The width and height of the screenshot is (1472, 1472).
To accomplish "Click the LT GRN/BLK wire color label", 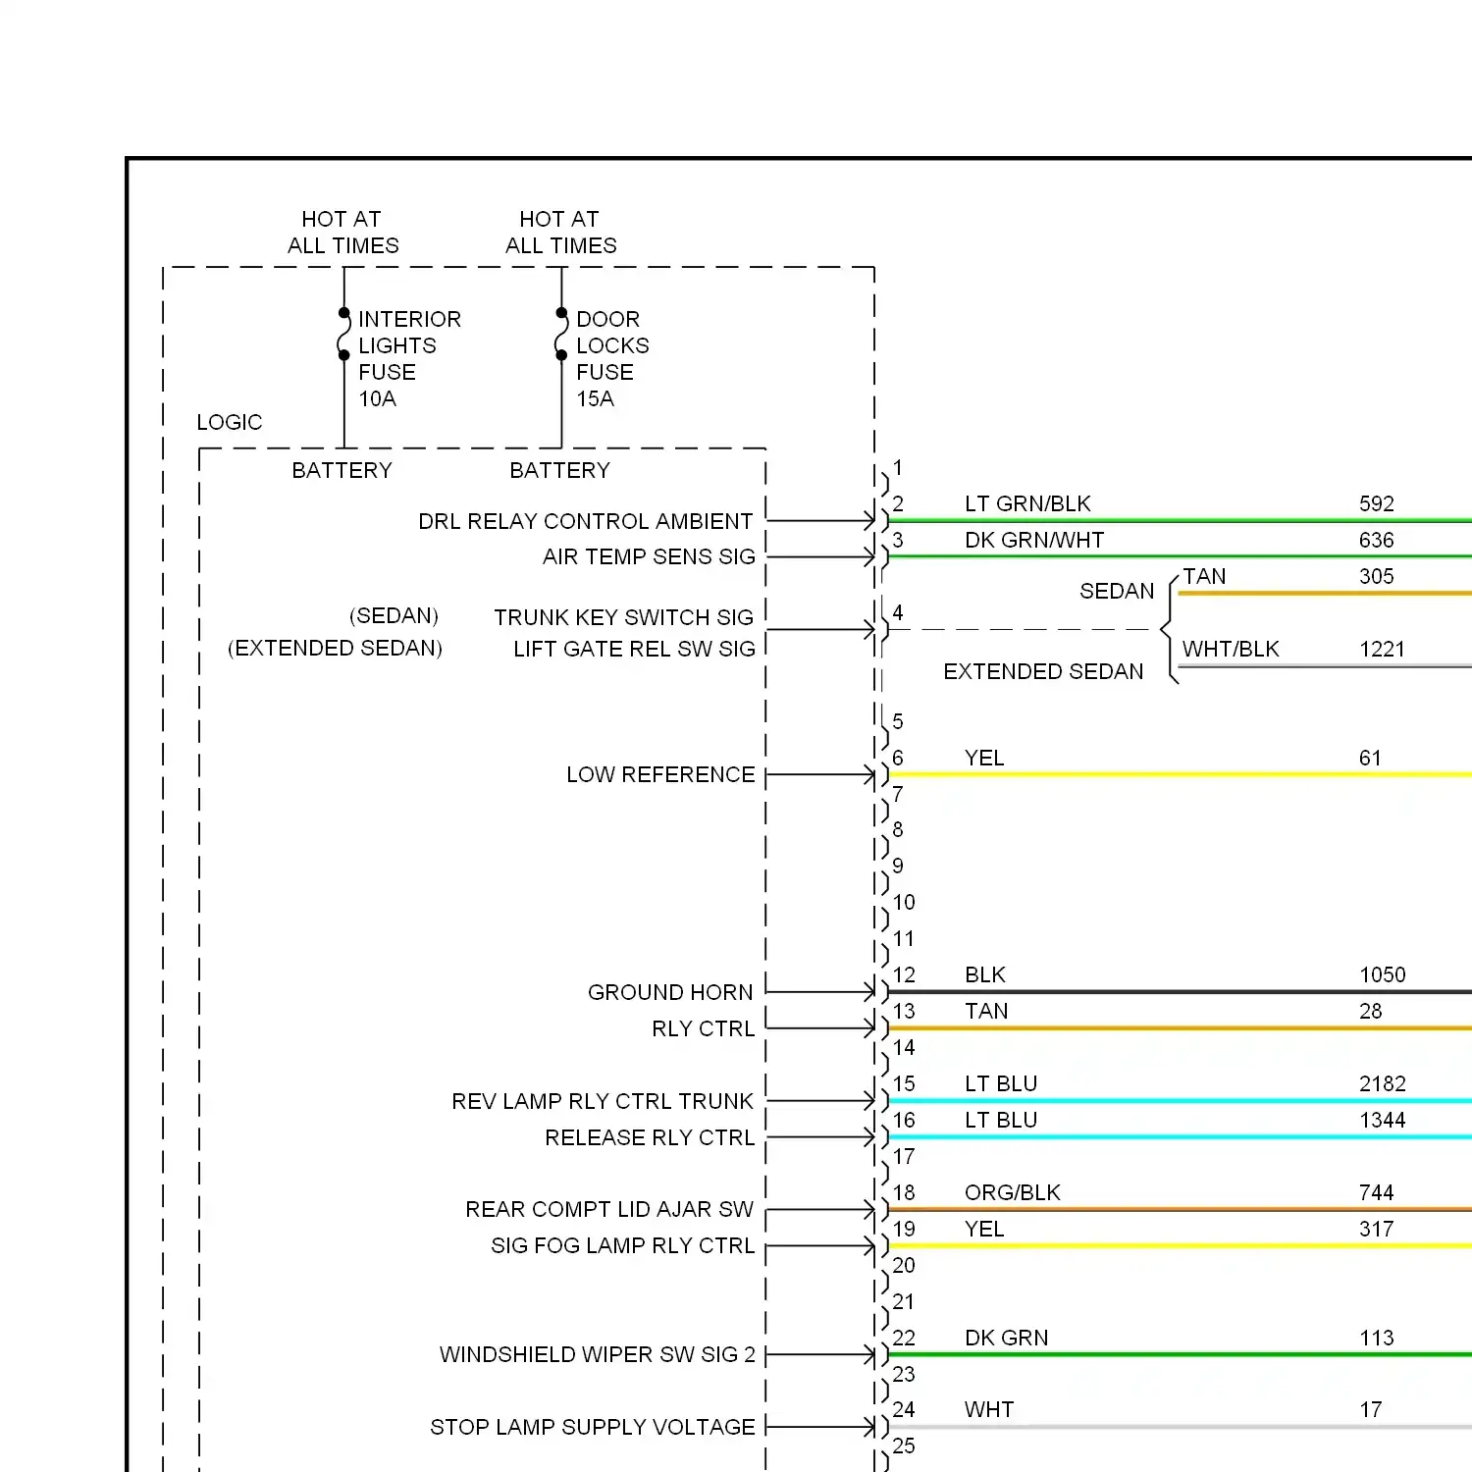I will tap(1027, 503).
